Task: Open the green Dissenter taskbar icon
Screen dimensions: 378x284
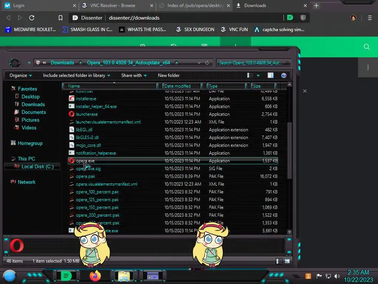Action: tap(66, 276)
